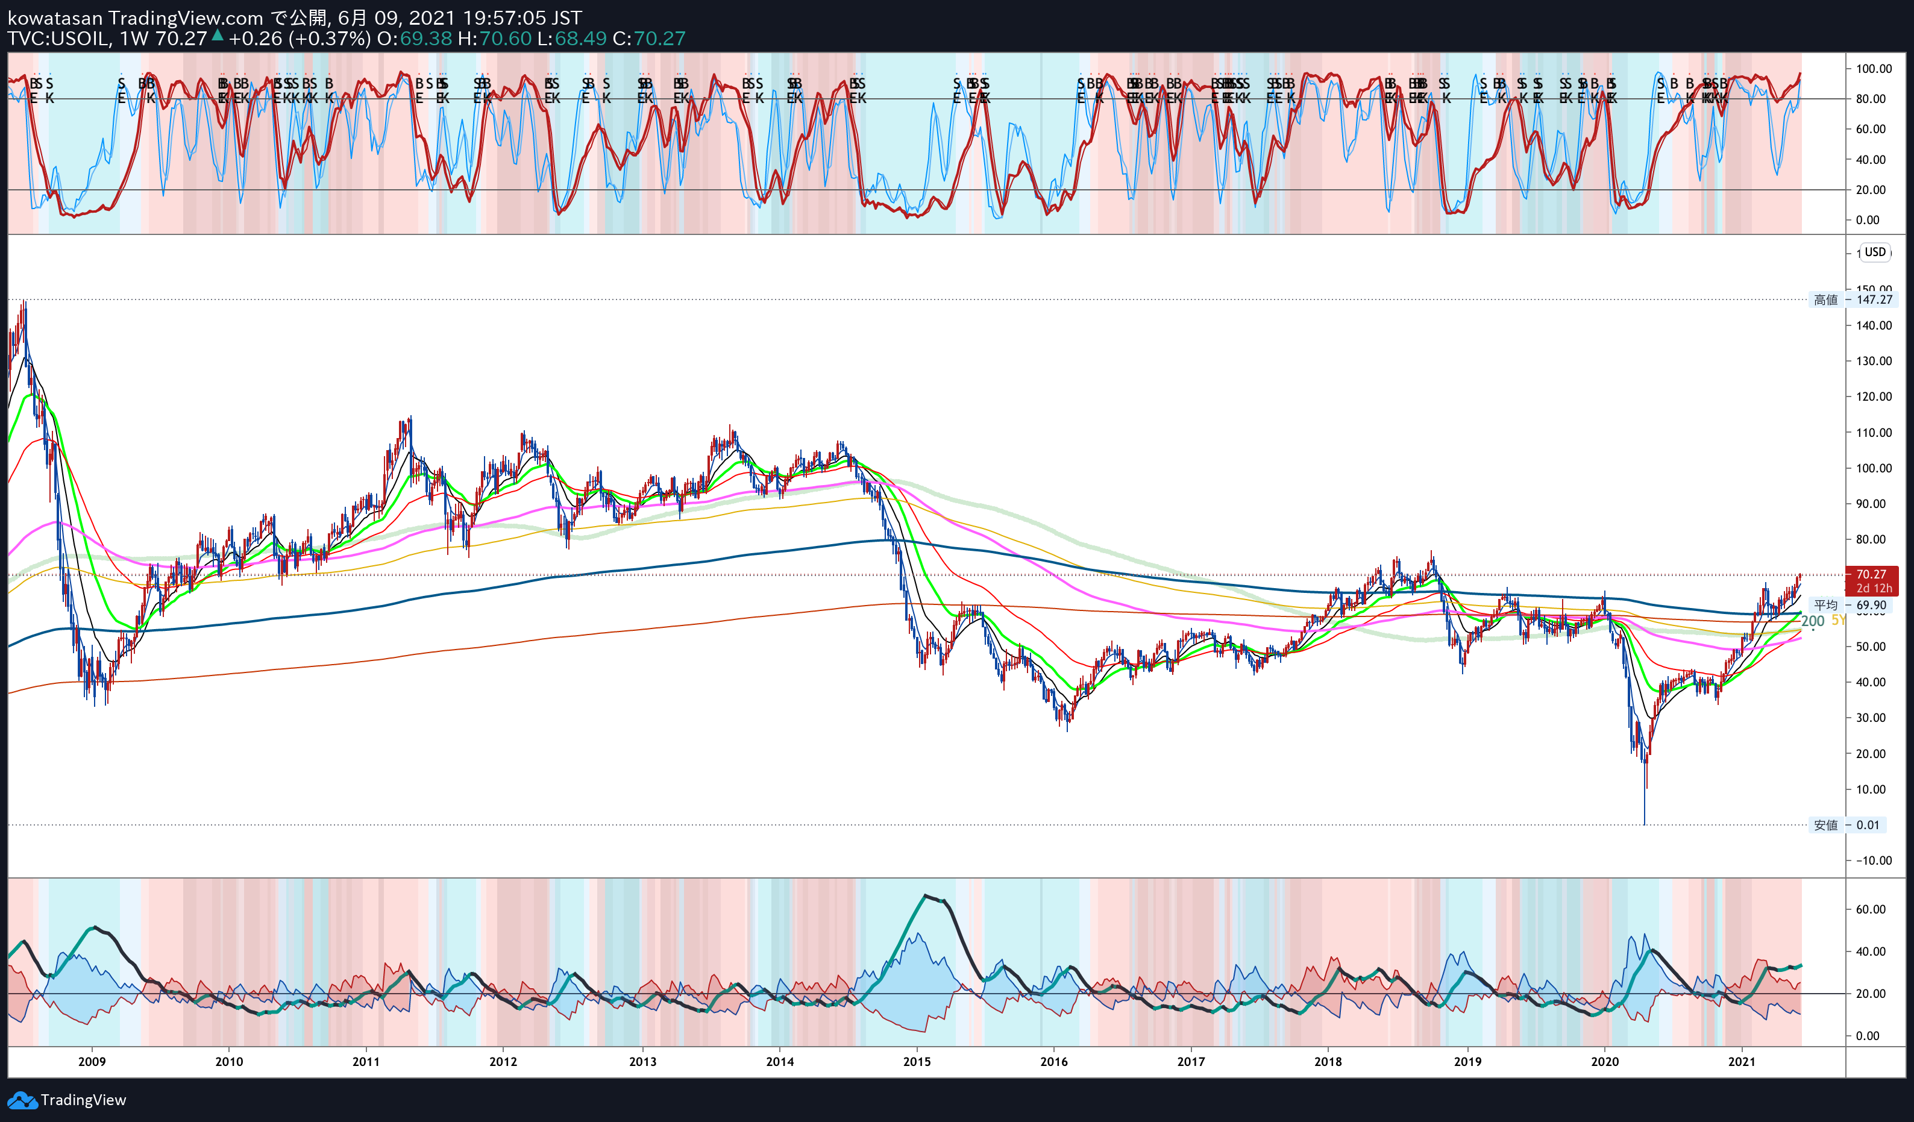
Task: Click the 2018 label on time axis
Action: click(1328, 1062)
